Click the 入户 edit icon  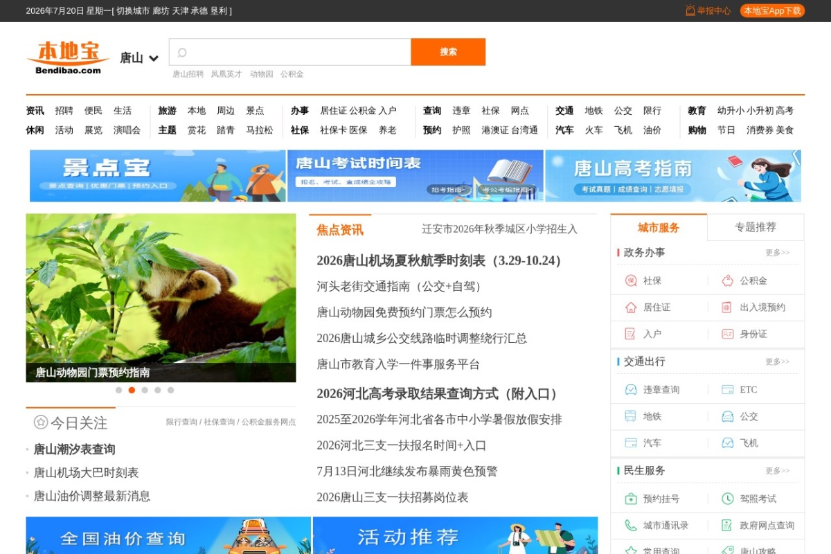click(x=631, y=334)
